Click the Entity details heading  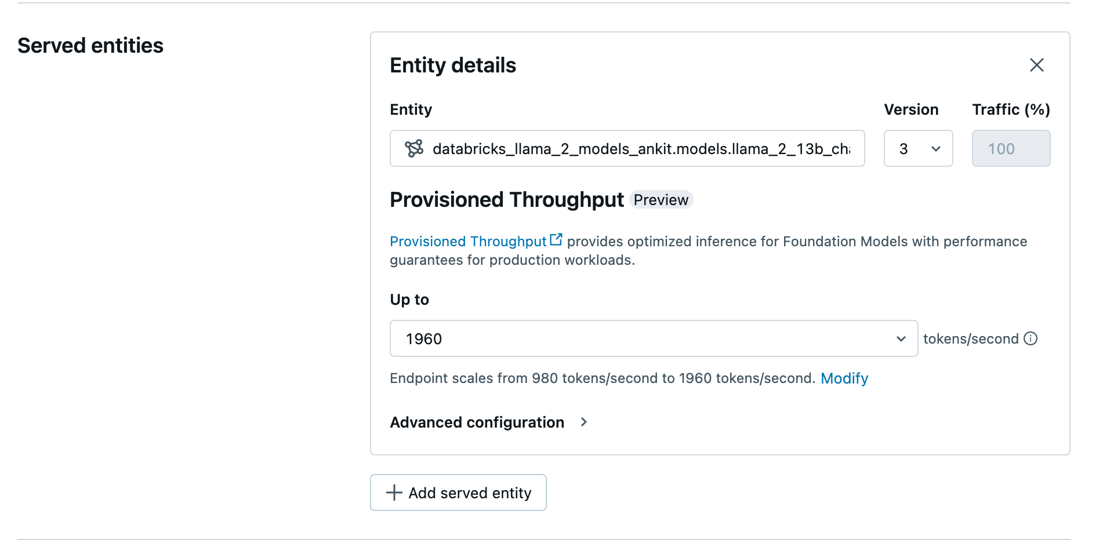[x=452, y=65]
